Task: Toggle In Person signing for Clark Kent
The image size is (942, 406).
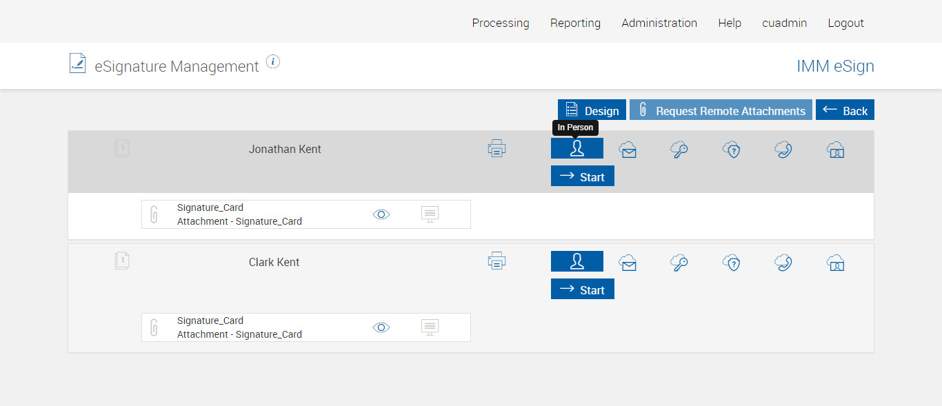Action: [577, 261]
